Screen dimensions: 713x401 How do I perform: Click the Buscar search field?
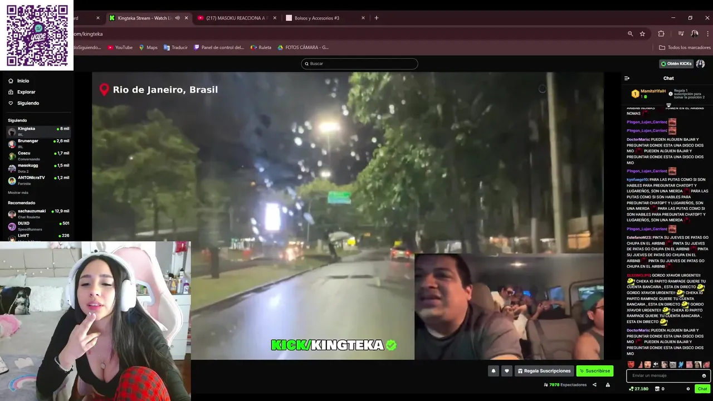[359, 63]
